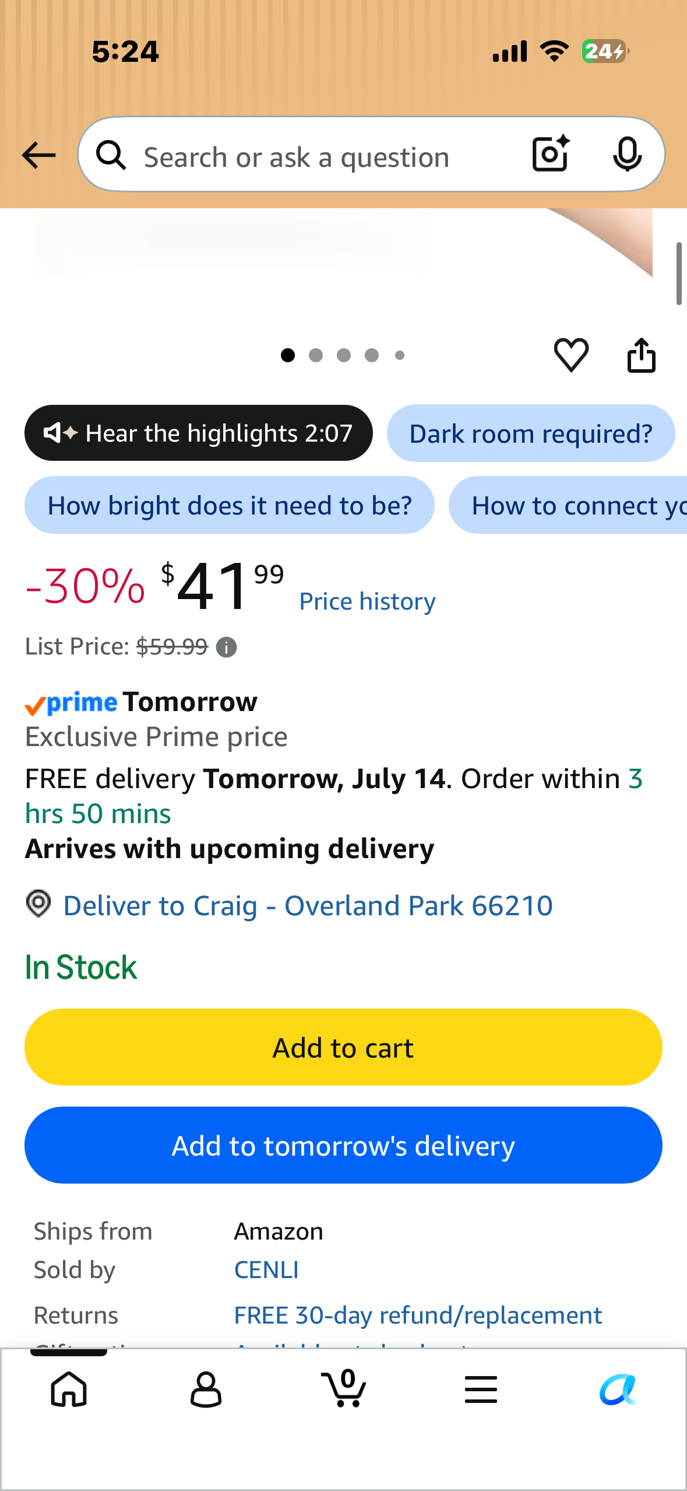The width and height of the screenshot is (687, 1491).
Task: Tap the share icon
Action: click(x=642, y=355)
